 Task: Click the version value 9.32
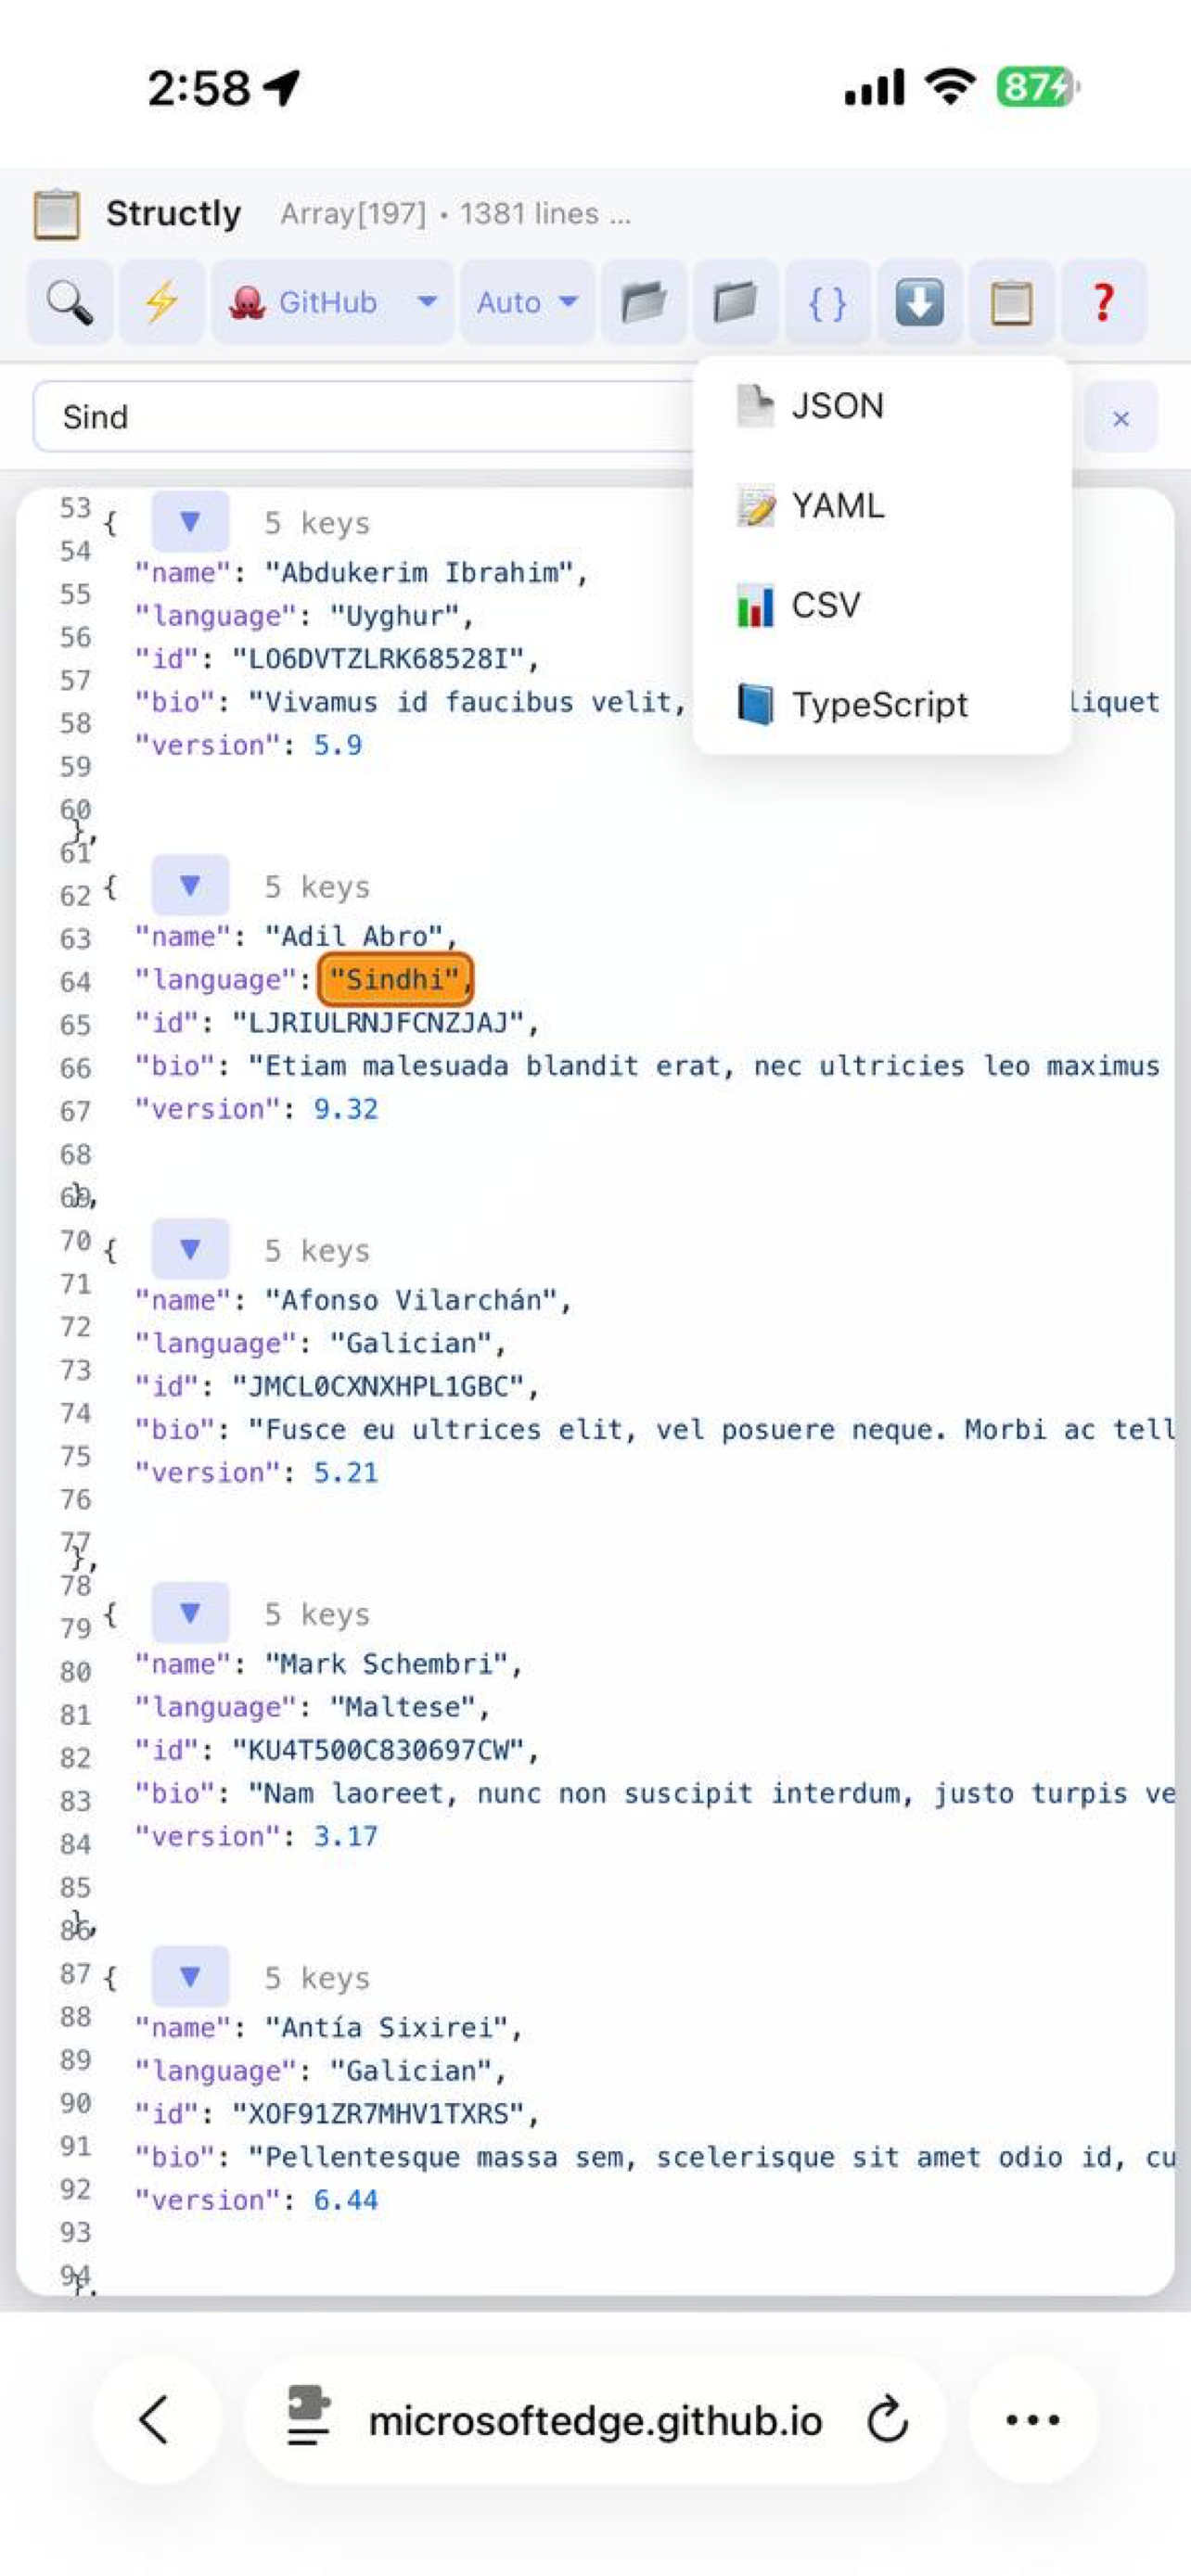click(x=346, y=1109)
